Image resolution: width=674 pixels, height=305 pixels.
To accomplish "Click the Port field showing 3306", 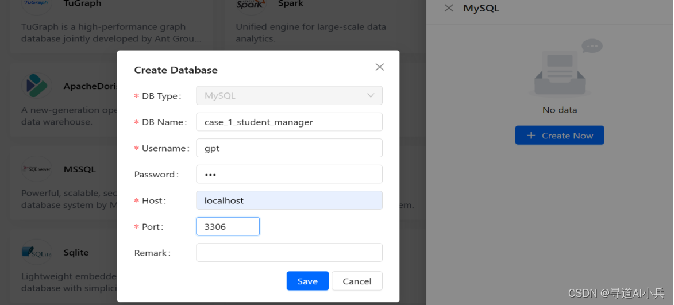I will click(228, 226).
